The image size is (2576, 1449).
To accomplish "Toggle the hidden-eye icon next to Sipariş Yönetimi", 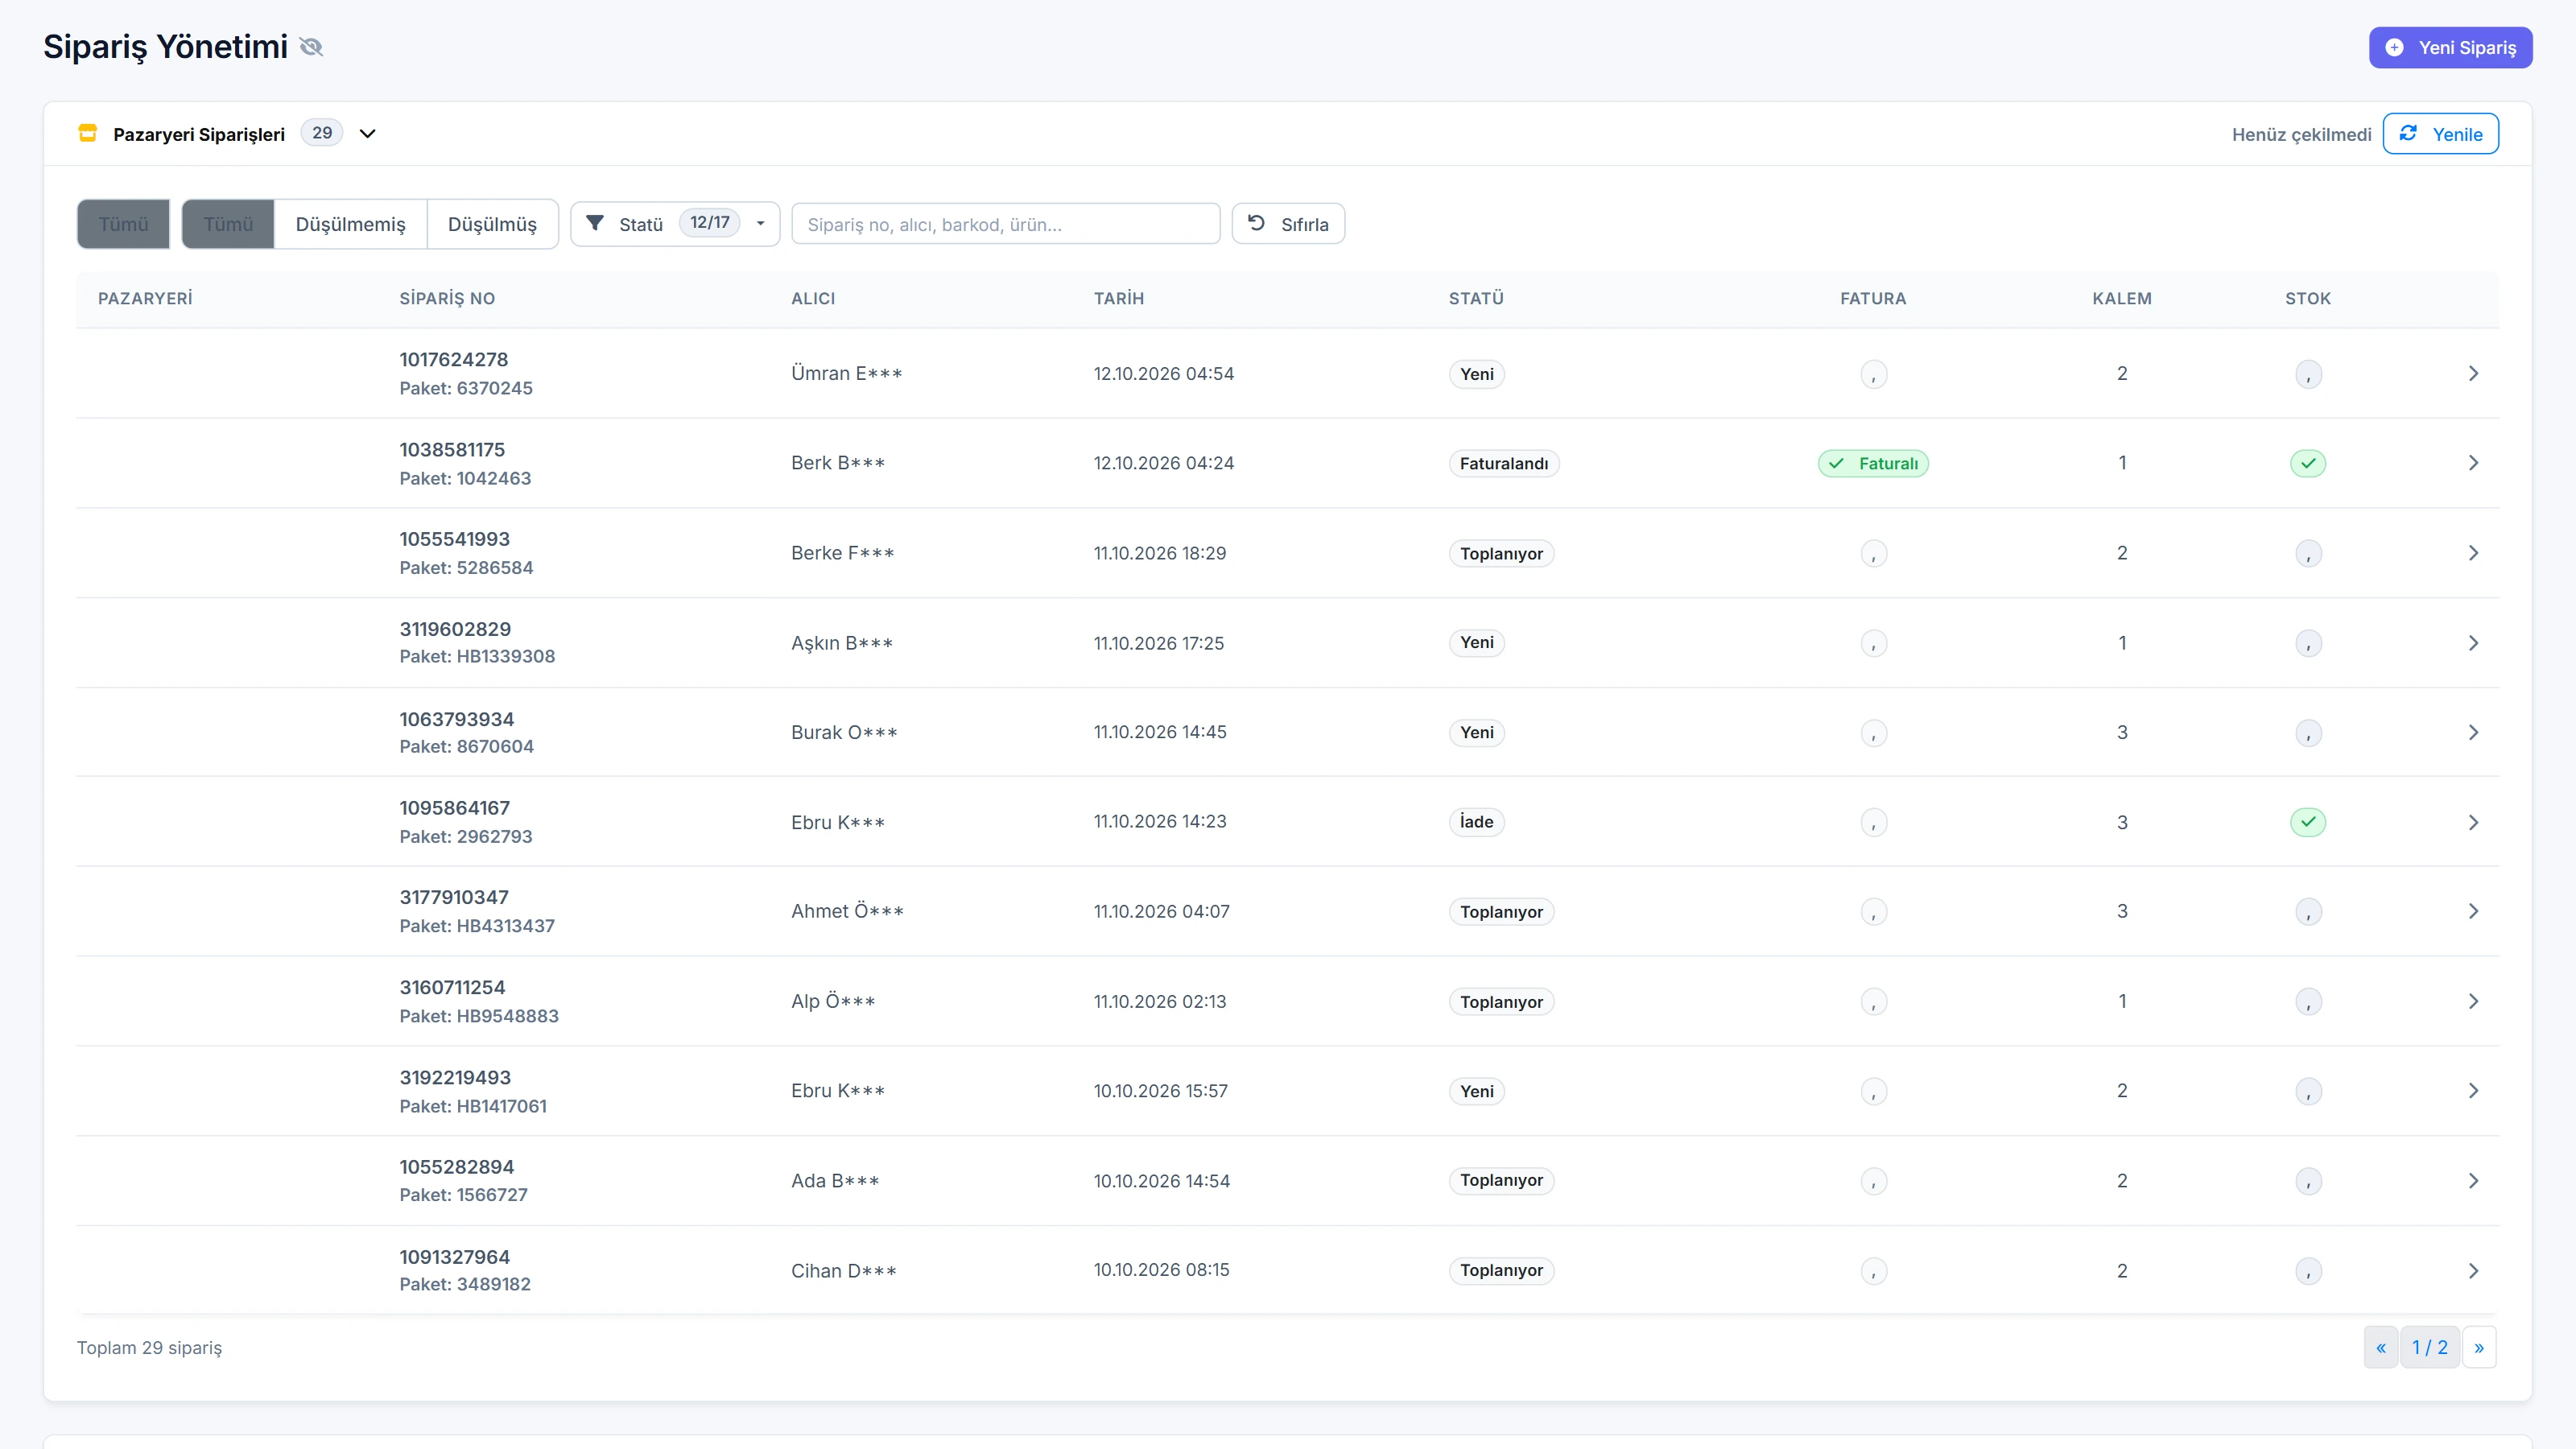I will pos(311,47).
